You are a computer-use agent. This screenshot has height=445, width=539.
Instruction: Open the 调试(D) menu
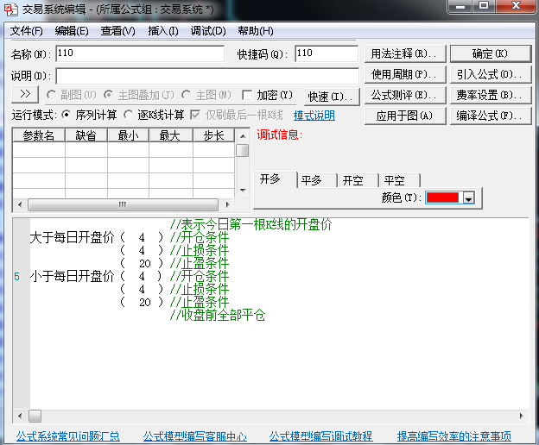[208, 31]
